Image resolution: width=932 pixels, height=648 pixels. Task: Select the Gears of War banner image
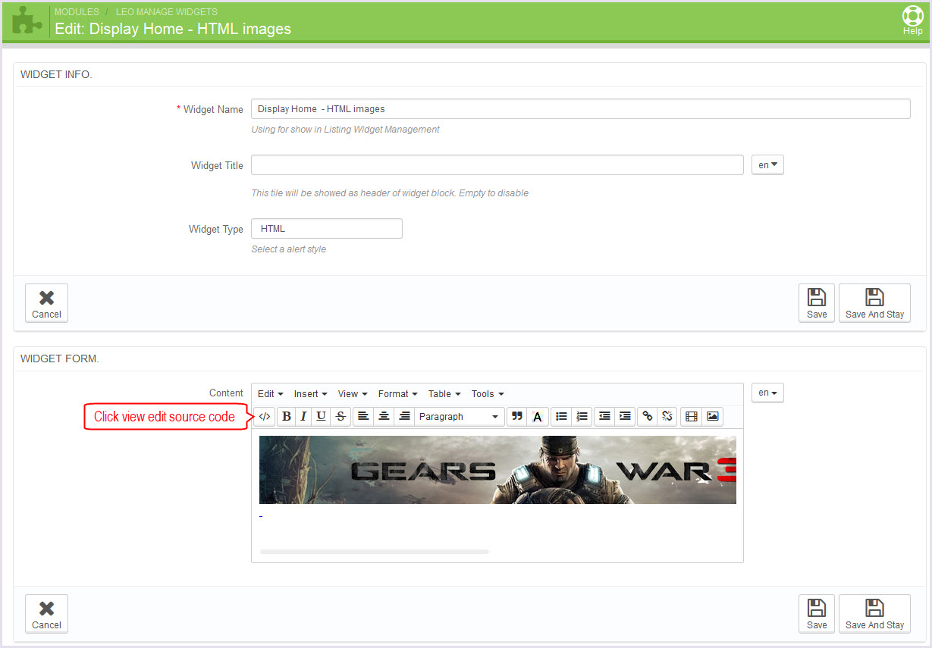(497, 470)
